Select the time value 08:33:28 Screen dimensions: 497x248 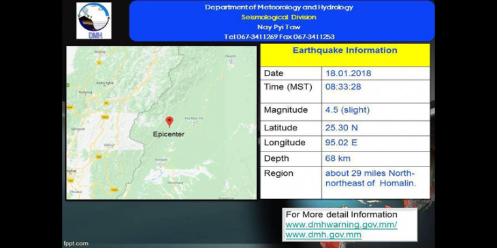tap(343, 87)
